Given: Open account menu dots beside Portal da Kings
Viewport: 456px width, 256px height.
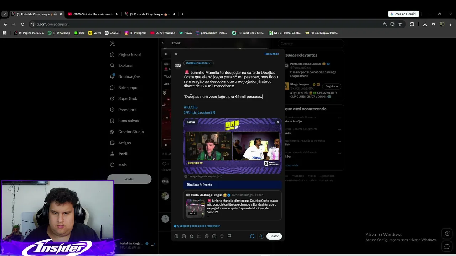Looking at the screenshot, I should click(x=153, y=245).
